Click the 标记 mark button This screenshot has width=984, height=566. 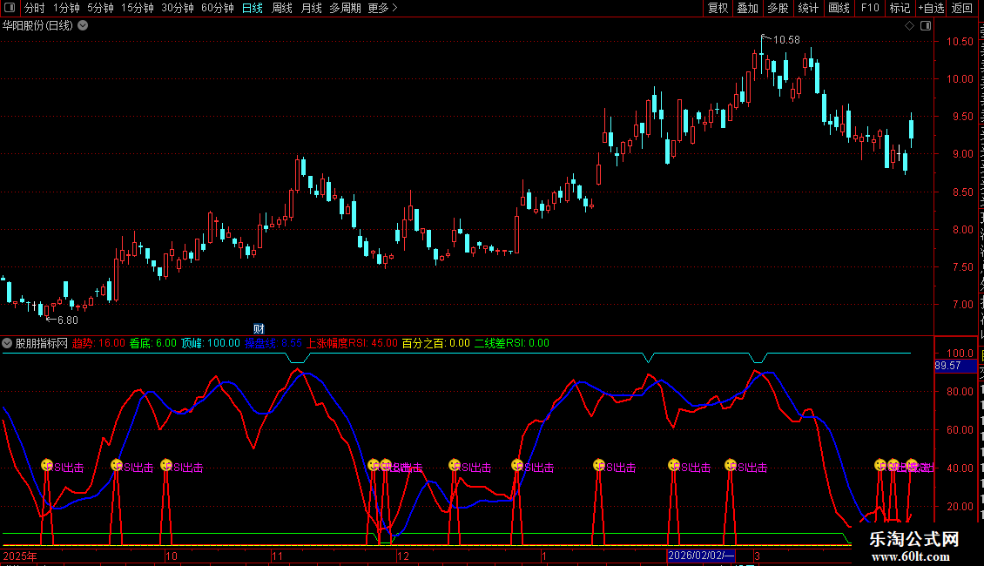(x=900, y=8)
